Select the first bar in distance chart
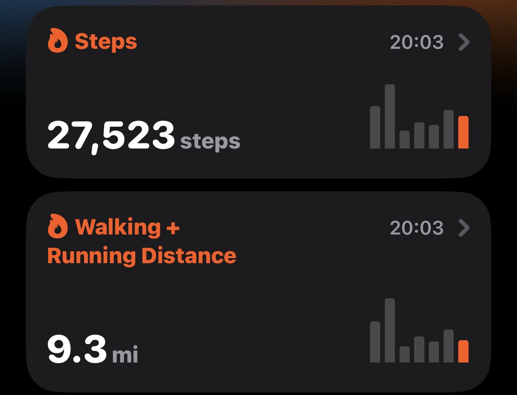The height and width of the screenshot is (395, 517). coord(375,342)
